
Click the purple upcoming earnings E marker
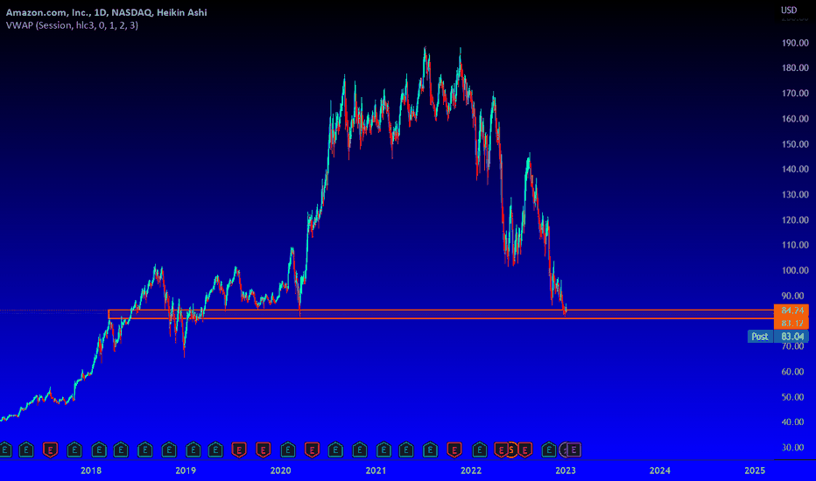pos(573,450)
